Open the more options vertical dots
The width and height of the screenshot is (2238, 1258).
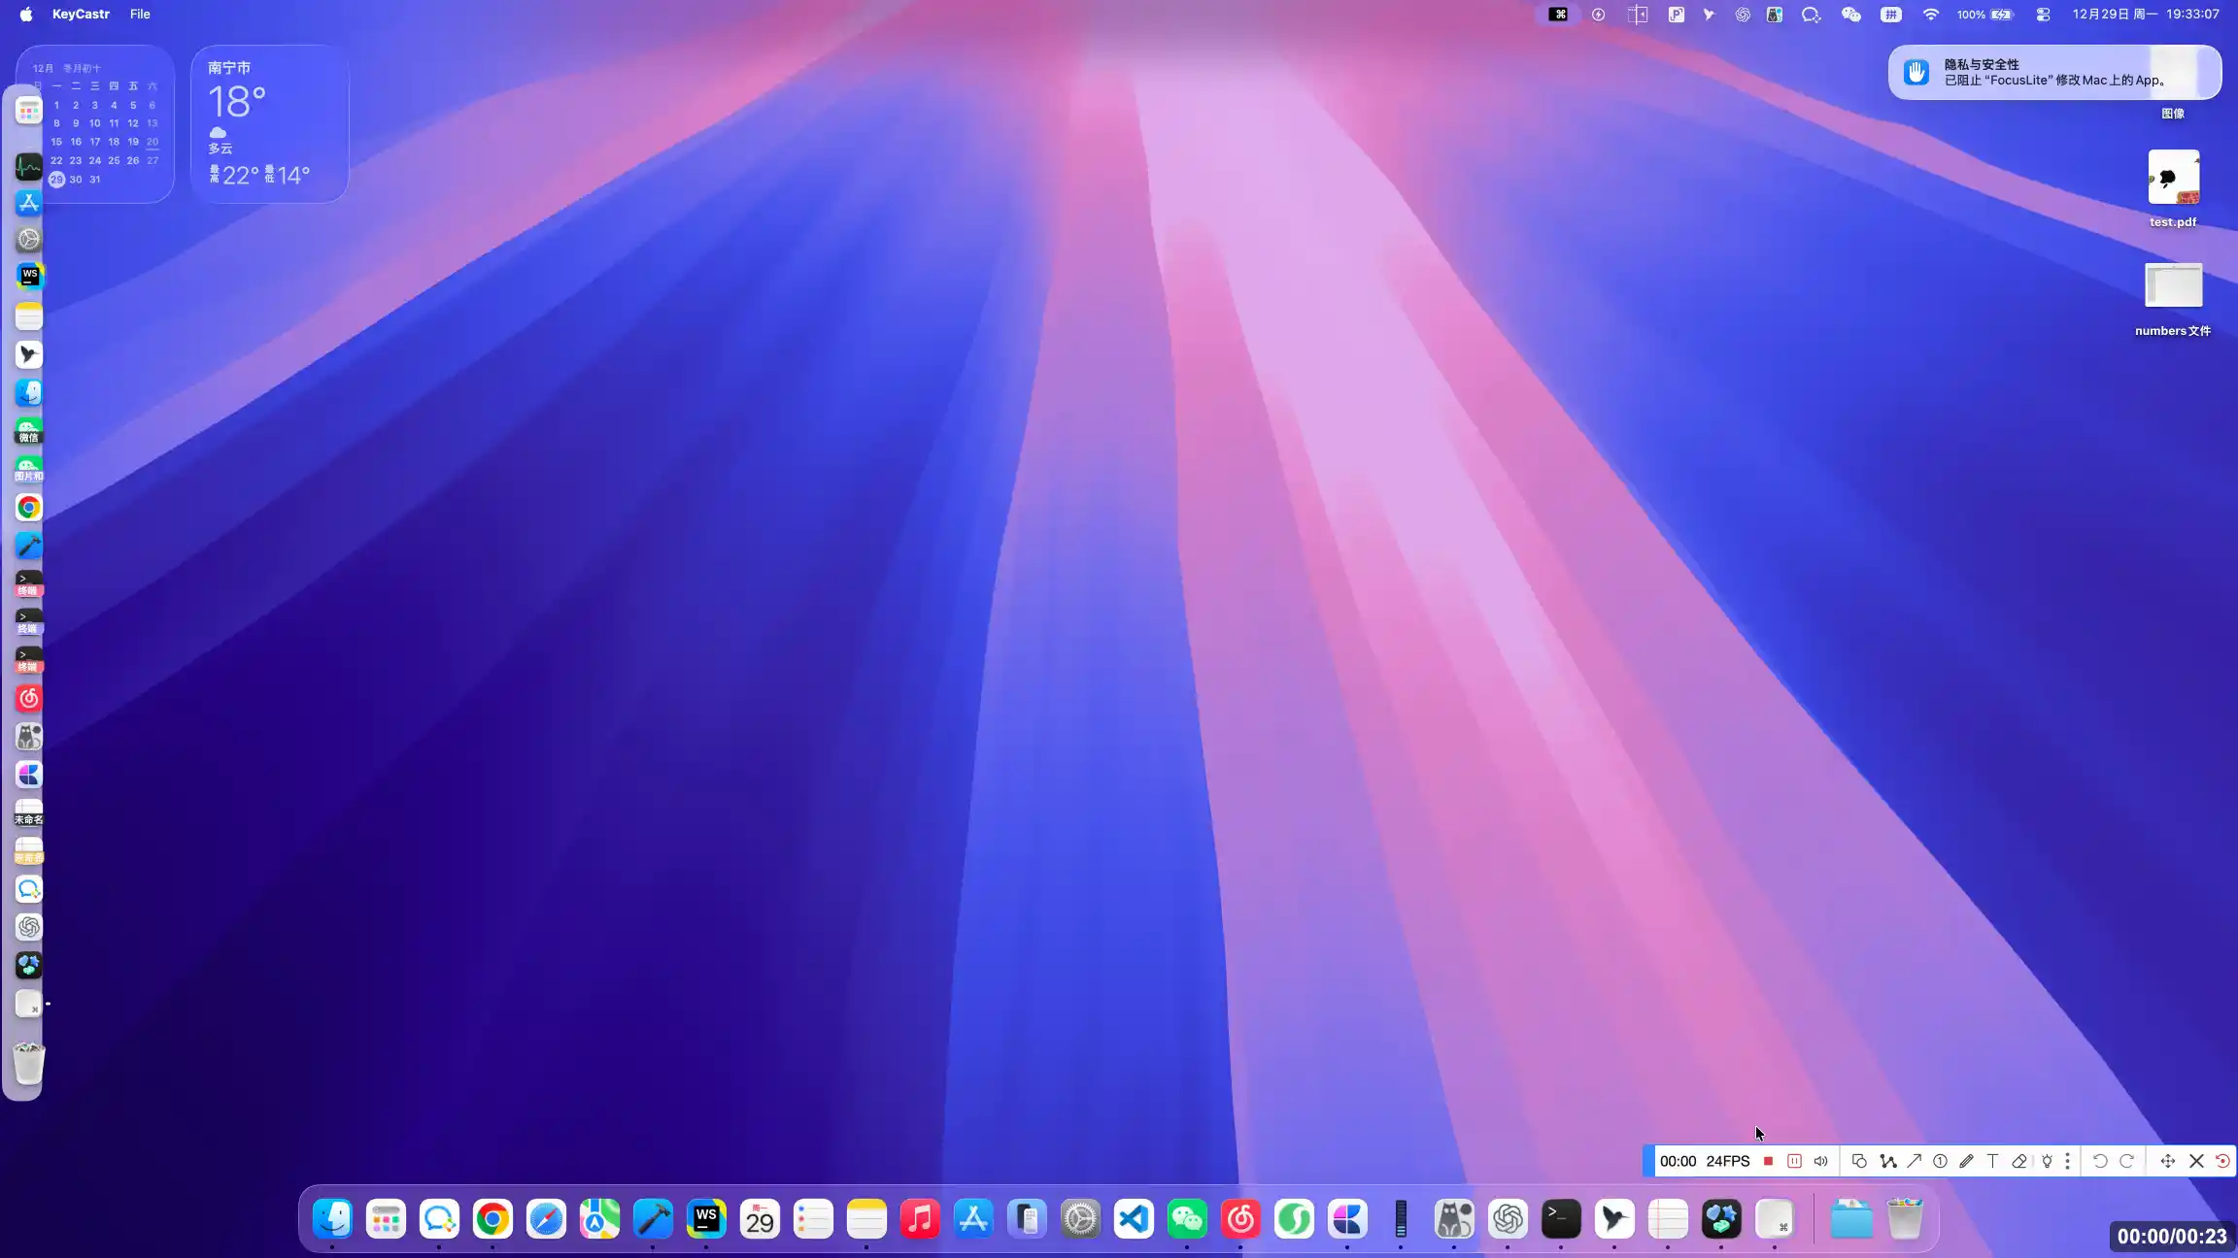point(2067,1161)
